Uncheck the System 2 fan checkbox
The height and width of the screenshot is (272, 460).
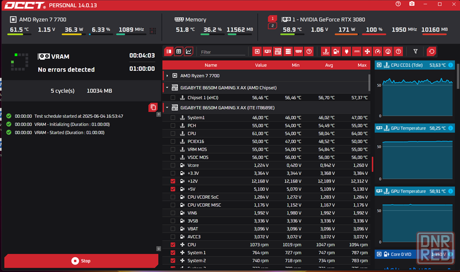click(173, 261)
